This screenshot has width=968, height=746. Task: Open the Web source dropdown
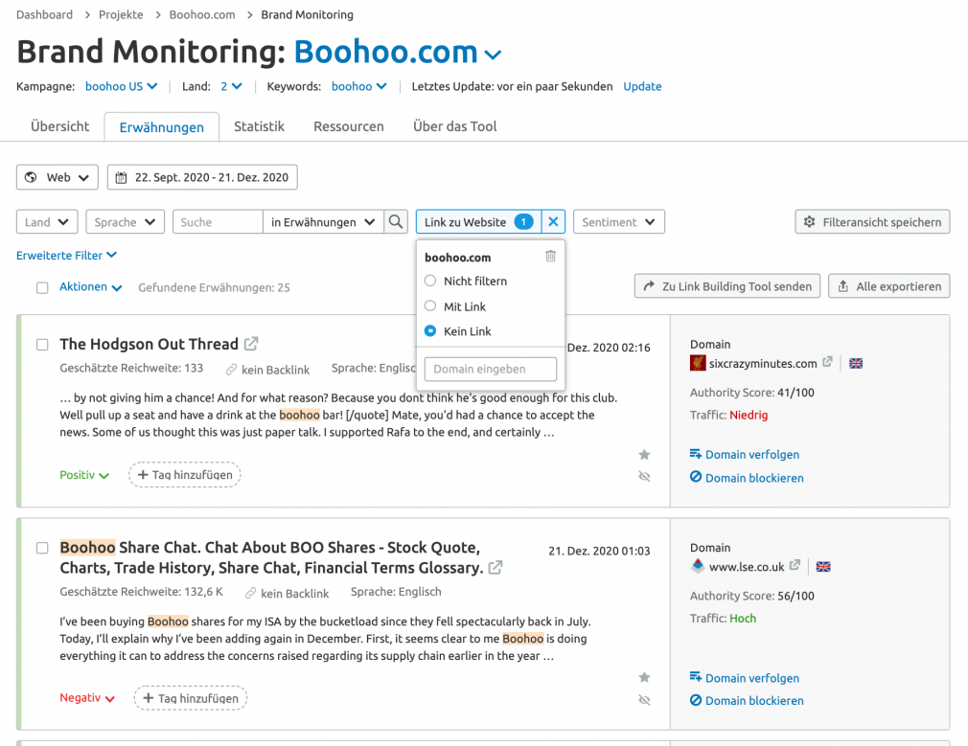point(57,177)
